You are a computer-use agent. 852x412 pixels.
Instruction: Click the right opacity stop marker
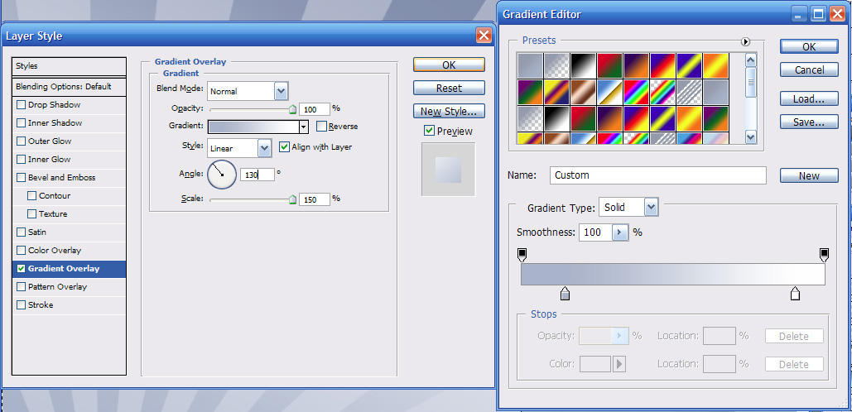(x=824, y=255)
